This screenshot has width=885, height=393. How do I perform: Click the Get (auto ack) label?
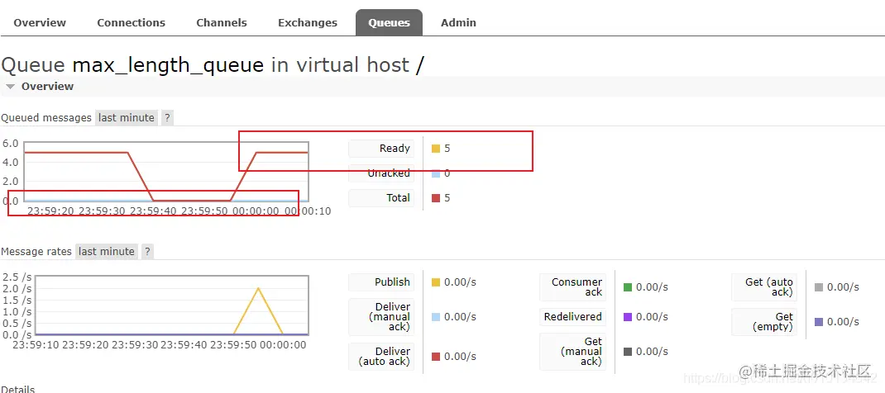(x=764, y=287)
